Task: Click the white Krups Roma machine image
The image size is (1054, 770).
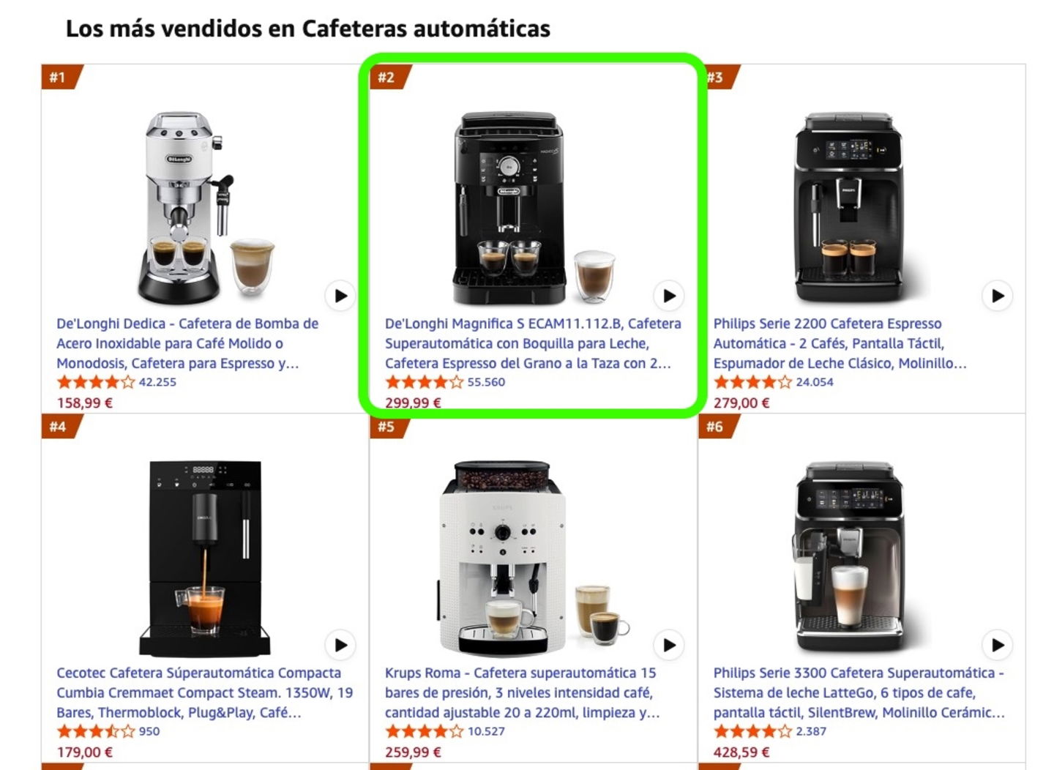Action: 534,558
